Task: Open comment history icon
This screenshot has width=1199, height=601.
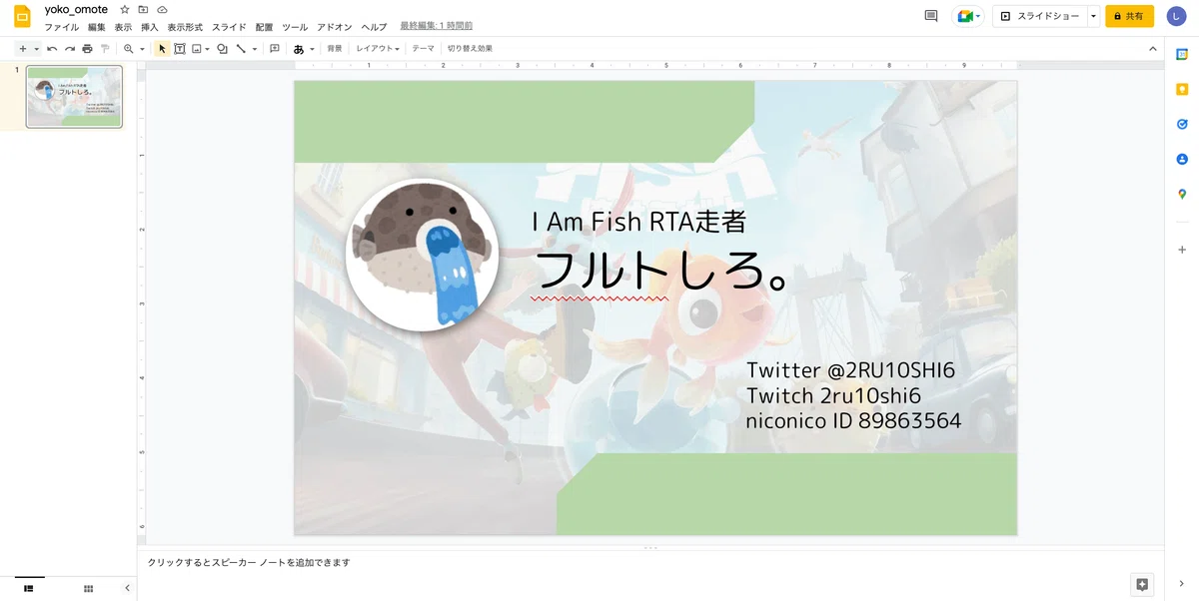Action: click(x=931, y=16)
